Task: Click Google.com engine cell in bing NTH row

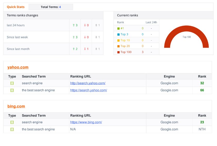Action: click(169, 129)
